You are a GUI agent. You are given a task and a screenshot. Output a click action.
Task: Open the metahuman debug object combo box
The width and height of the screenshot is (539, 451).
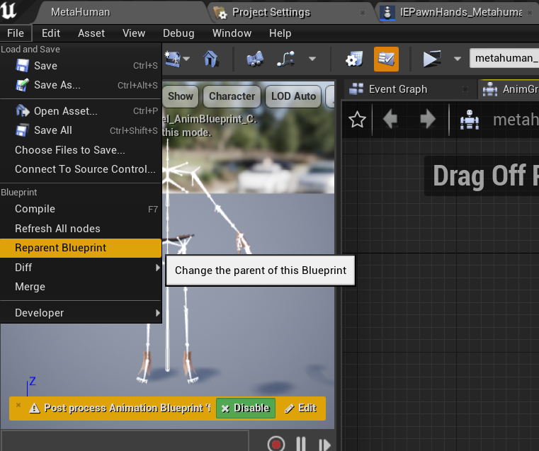tap(504, 58)
